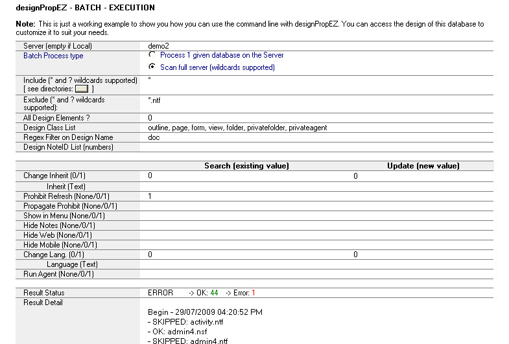Screen dimensions: 509x344
Task: Click the Change Inherit search value
Action: tap(150, 176)
